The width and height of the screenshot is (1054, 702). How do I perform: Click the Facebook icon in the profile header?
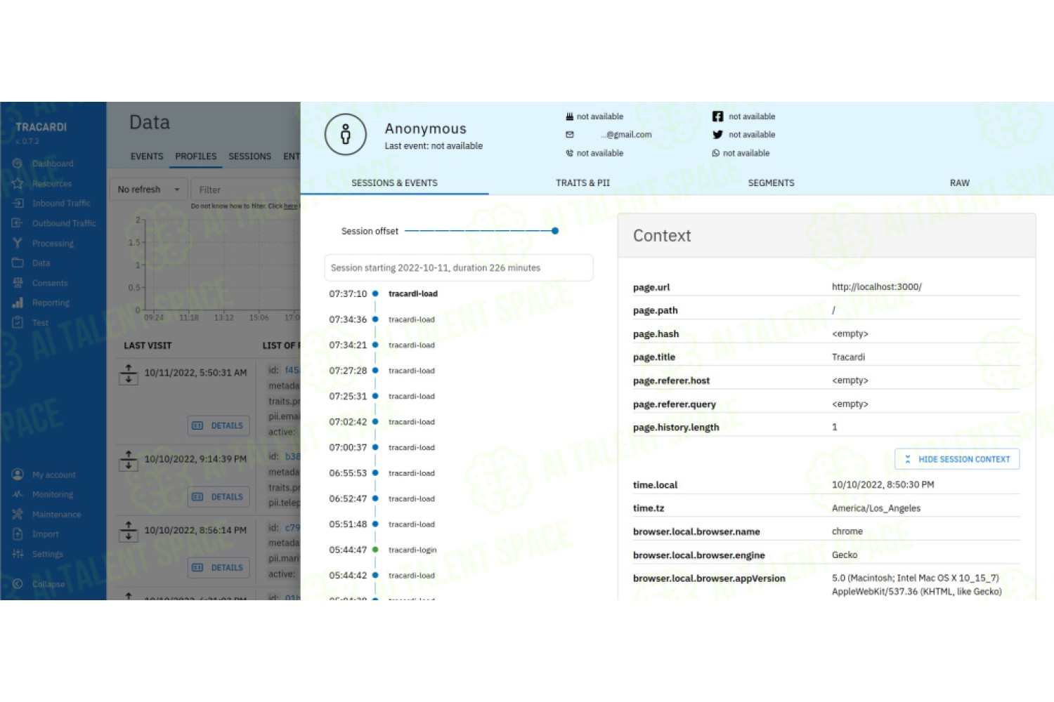point(717,117)
